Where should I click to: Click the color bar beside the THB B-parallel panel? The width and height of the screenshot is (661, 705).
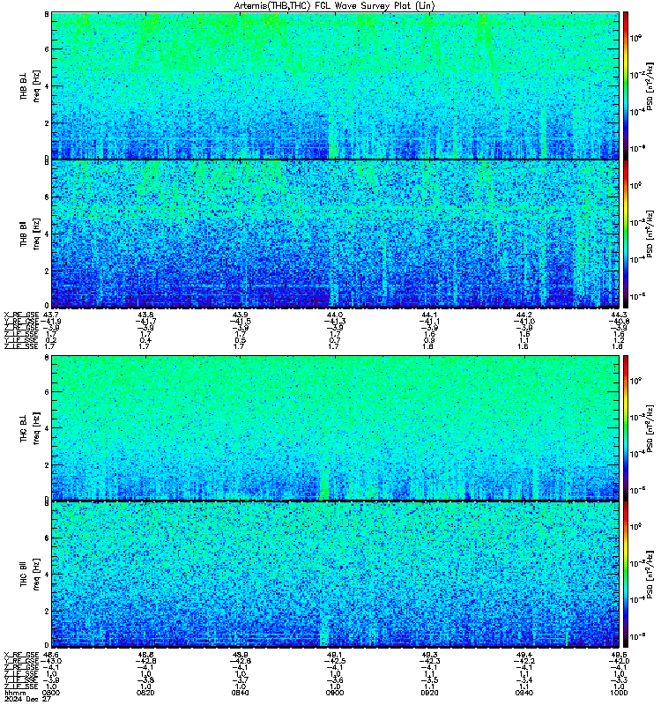(x=626, y=234)
